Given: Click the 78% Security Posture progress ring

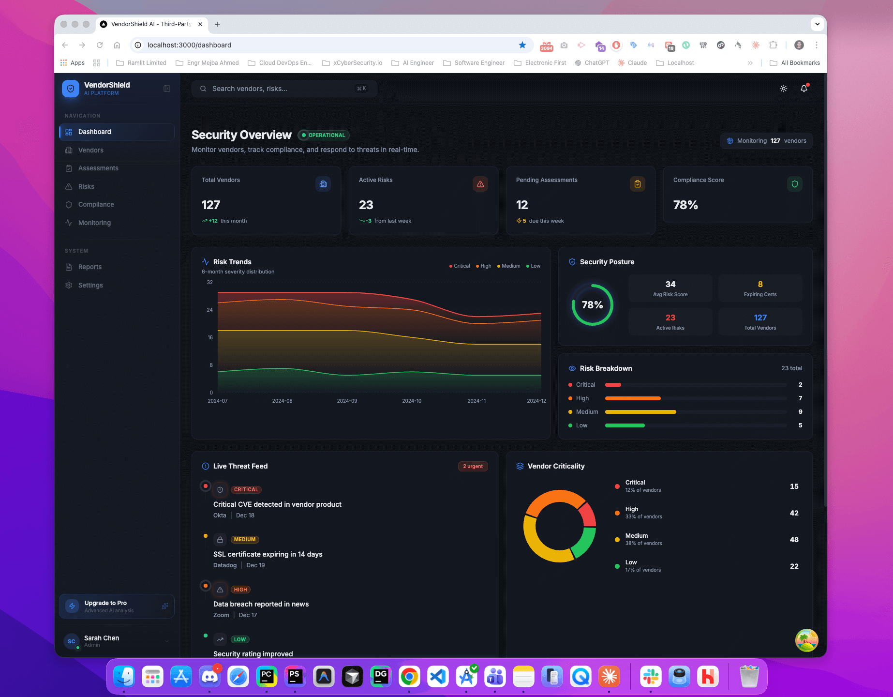Looking at the screenshot, I should (x=592, y=305).
